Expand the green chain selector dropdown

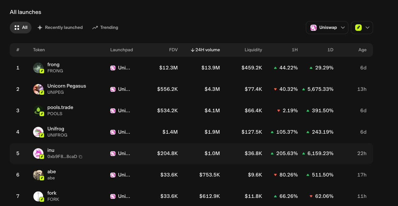tap(362, 28)
